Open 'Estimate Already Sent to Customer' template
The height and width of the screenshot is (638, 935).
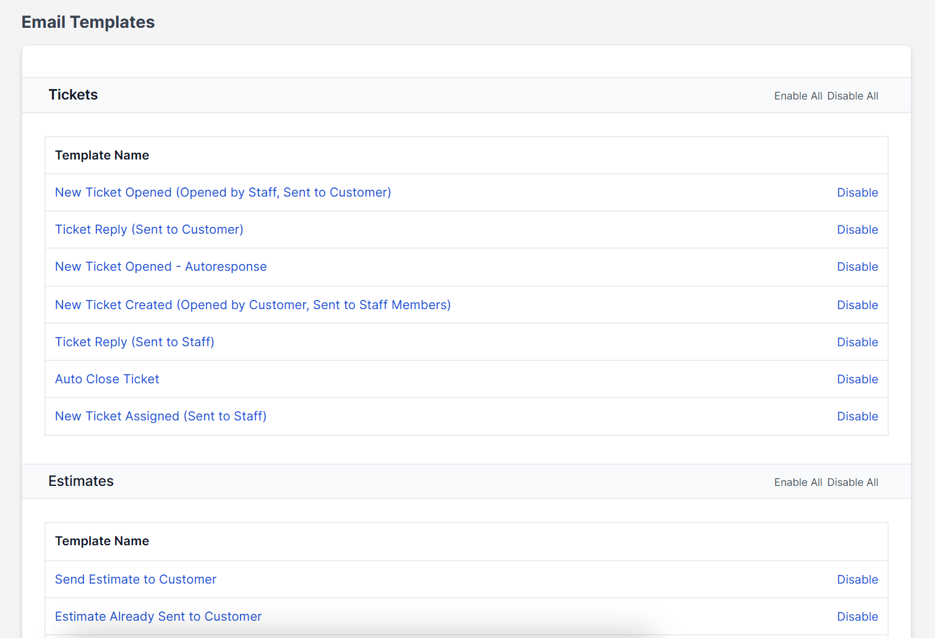point(158,616)
